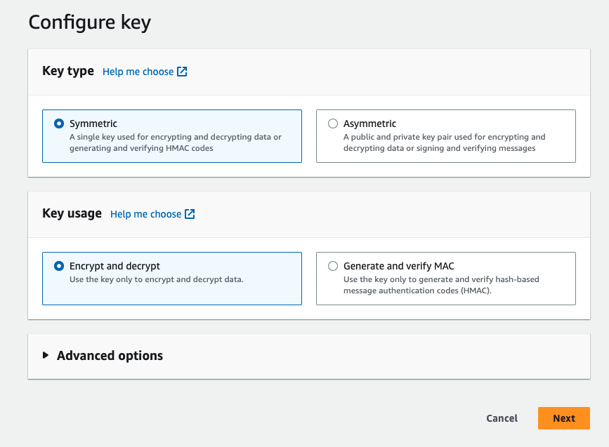Choose Encrypt and decrypt key usage
Image resolution: width=609 pixels, height=447 pixels.
point(59,266)
